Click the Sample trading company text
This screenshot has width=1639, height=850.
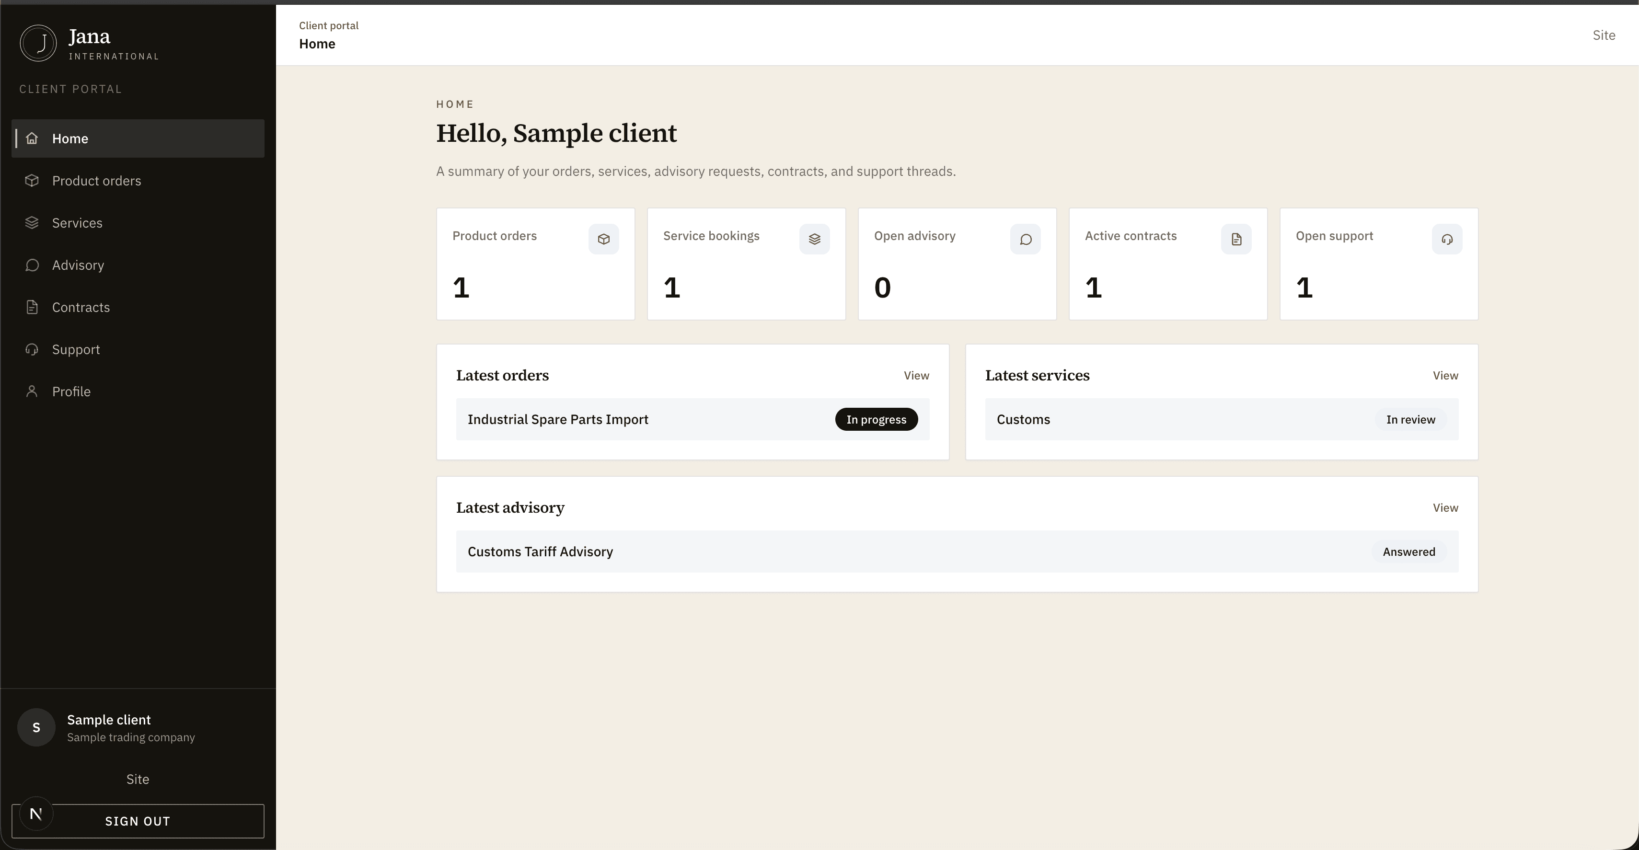point(131,737)
